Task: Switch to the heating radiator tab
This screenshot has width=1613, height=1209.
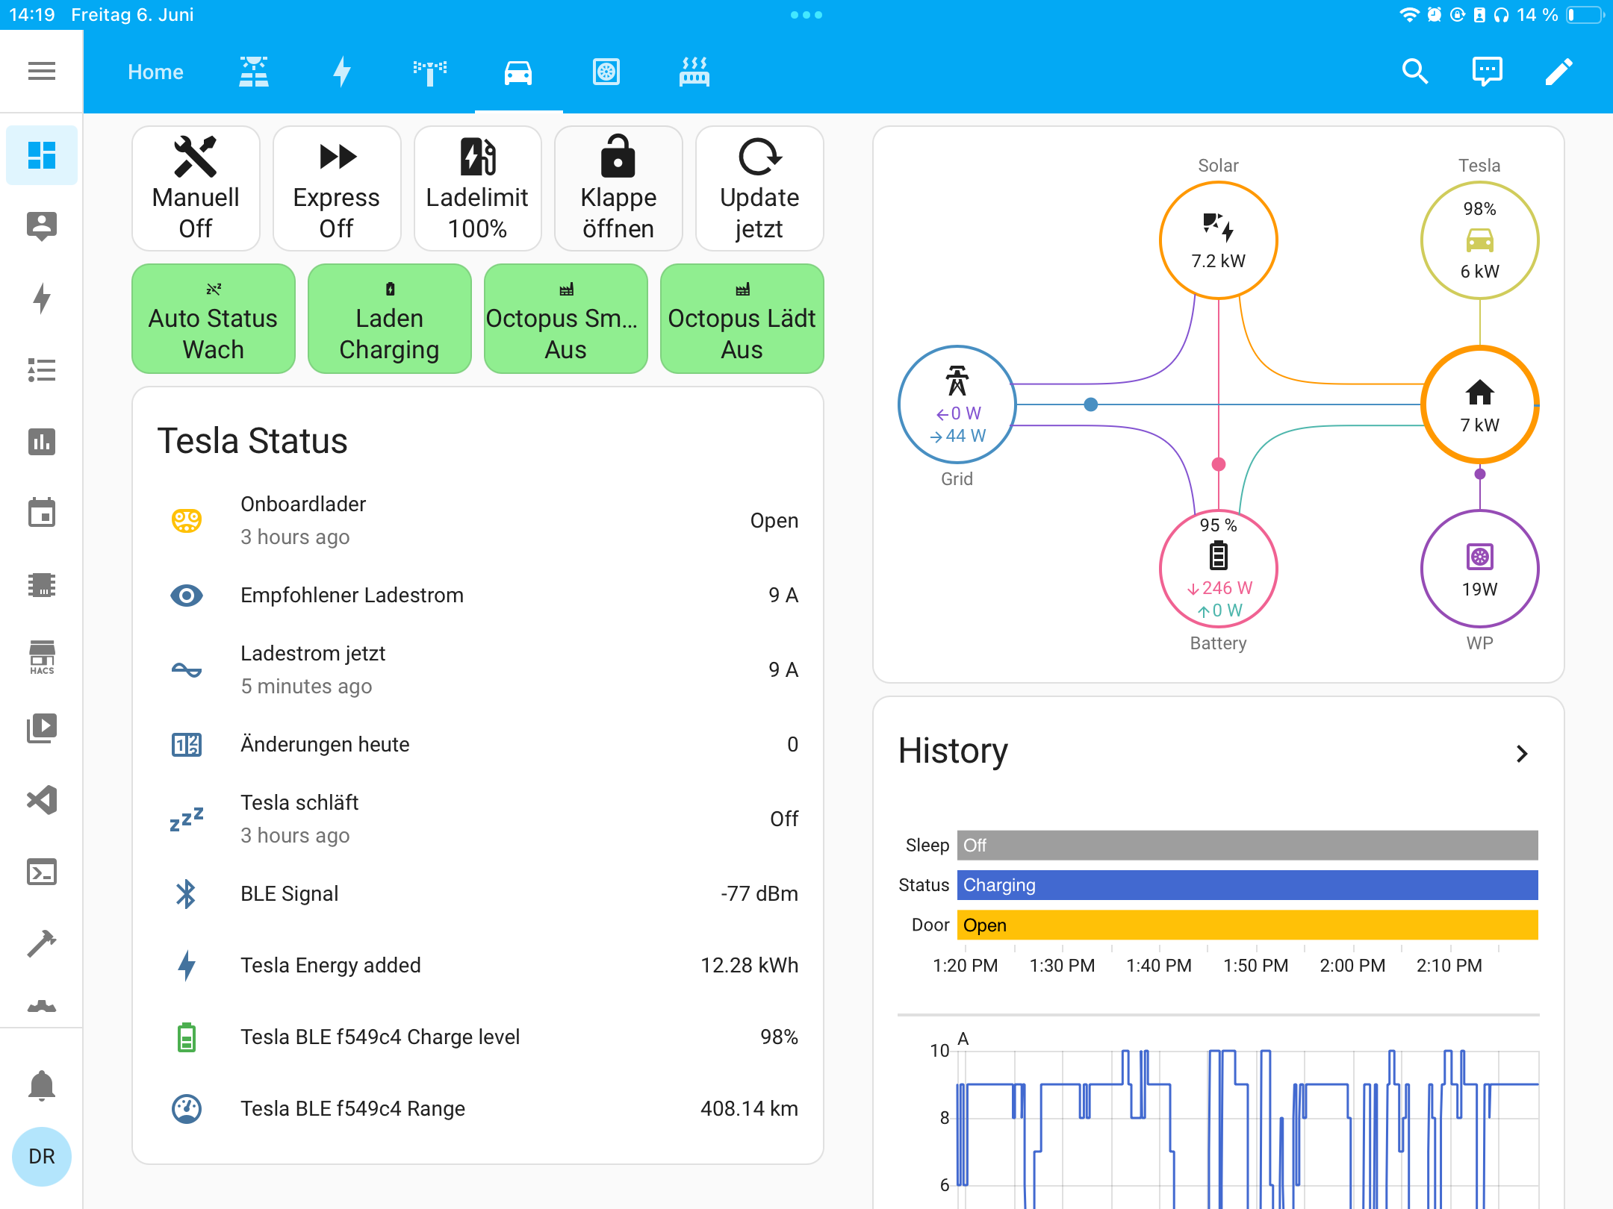Action: point(694,72)
